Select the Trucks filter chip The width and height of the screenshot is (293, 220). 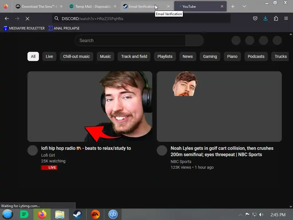pos(280,56)
